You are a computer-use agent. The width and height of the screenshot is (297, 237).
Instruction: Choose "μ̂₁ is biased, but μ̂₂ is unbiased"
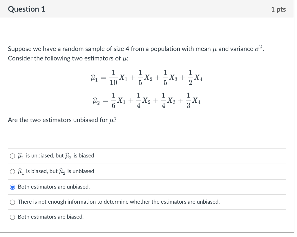[12, 171]
